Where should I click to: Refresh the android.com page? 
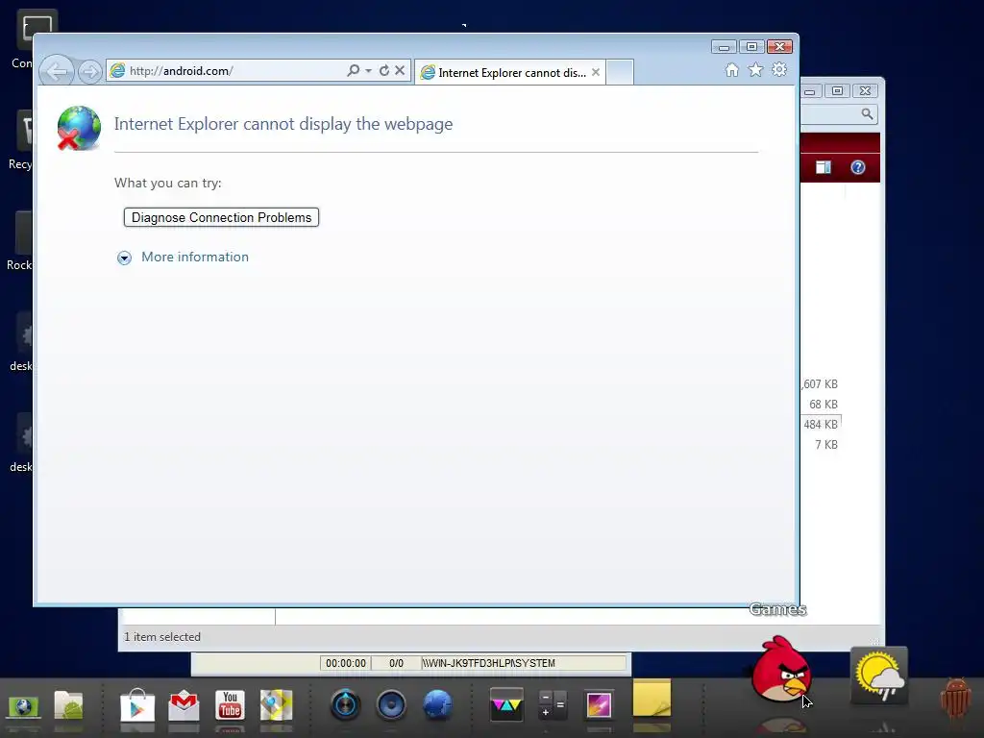tap(384, 70)
